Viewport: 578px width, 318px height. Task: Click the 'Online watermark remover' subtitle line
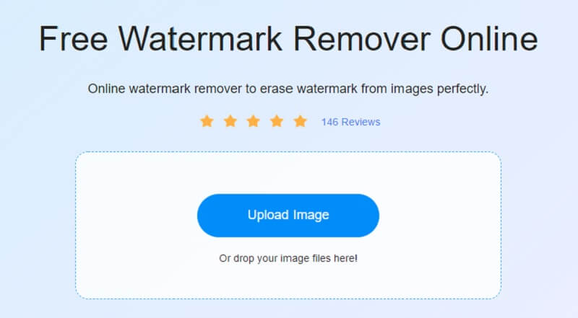click(x=288, y=89)
